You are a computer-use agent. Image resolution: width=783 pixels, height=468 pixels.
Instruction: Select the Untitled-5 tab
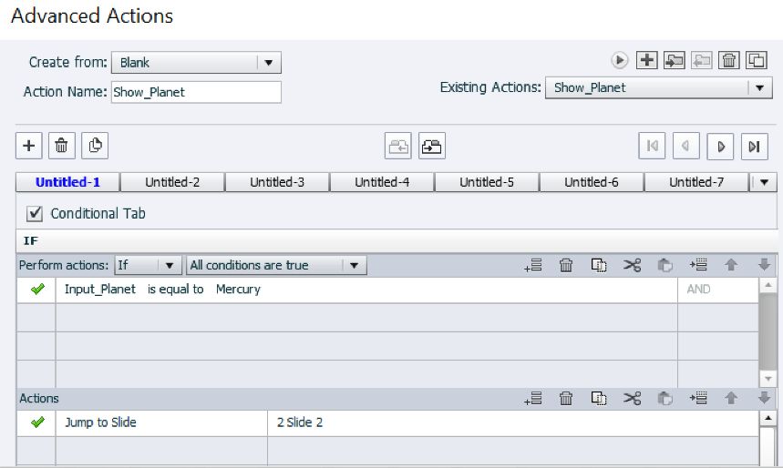tap(487, 182)
